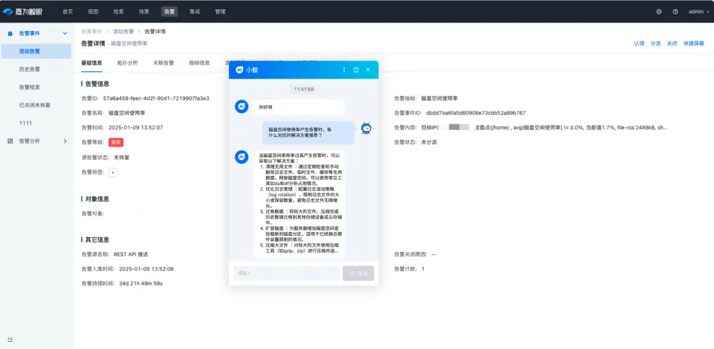Open 已关闭未恢复 in the sidebar
The image size is (714, 349).
[x=36, y=105]
